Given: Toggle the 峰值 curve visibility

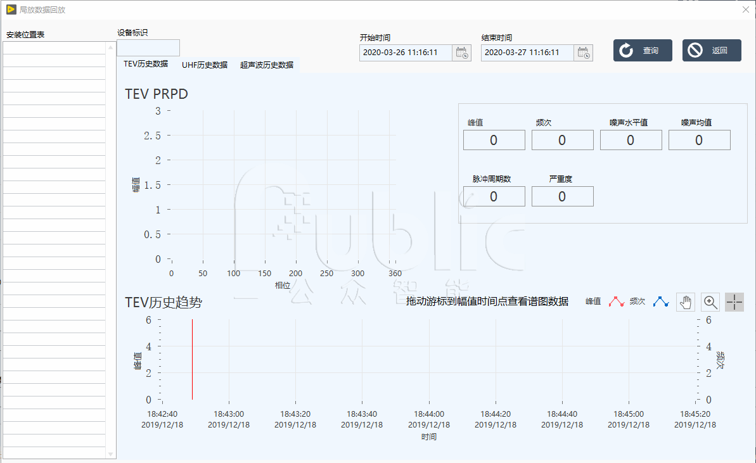Looking at the screenshot, I should point(594,301).
